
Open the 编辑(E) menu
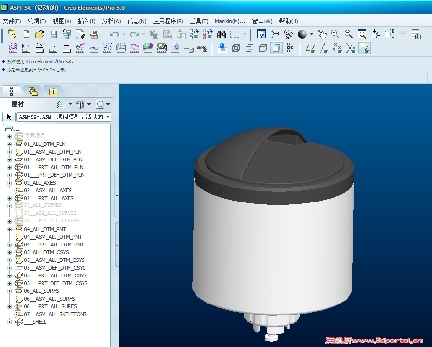tap(37, 21)
